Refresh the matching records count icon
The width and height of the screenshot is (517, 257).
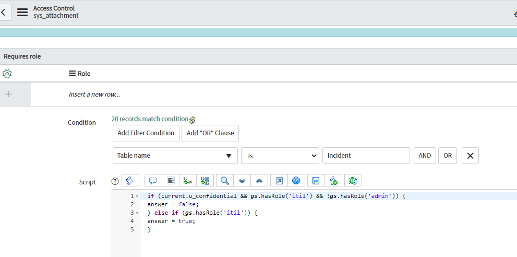(193, 120)
